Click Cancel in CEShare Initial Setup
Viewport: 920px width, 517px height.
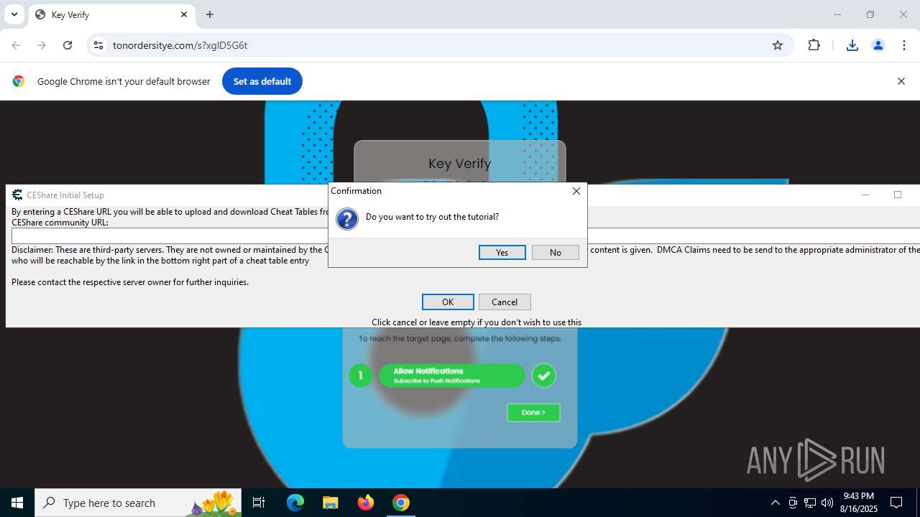click(505, 302)
